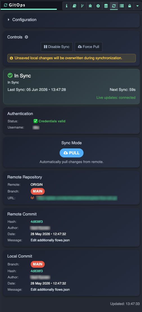Click the Local Commit MAIN branch badge

click(x=38, y=264)
